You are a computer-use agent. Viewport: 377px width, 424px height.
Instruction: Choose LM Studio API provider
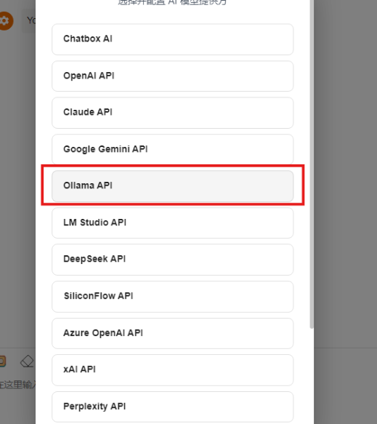pos(173,223)
